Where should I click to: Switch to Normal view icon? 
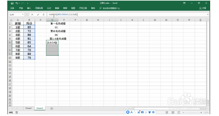click(x=167, y=112)
